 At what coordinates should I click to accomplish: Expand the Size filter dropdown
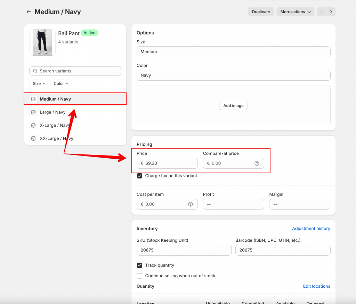pos(39,83)
